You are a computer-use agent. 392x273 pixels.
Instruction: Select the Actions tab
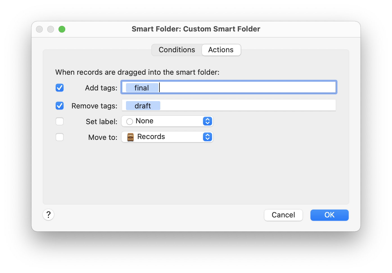(x=221, y=50)
